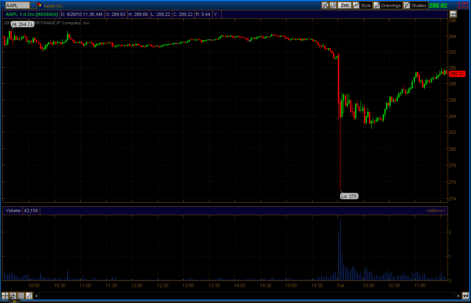This screenshot has height=303, width=471.
Task: Click the net change -2.344 value
Action: click(462, 3)
